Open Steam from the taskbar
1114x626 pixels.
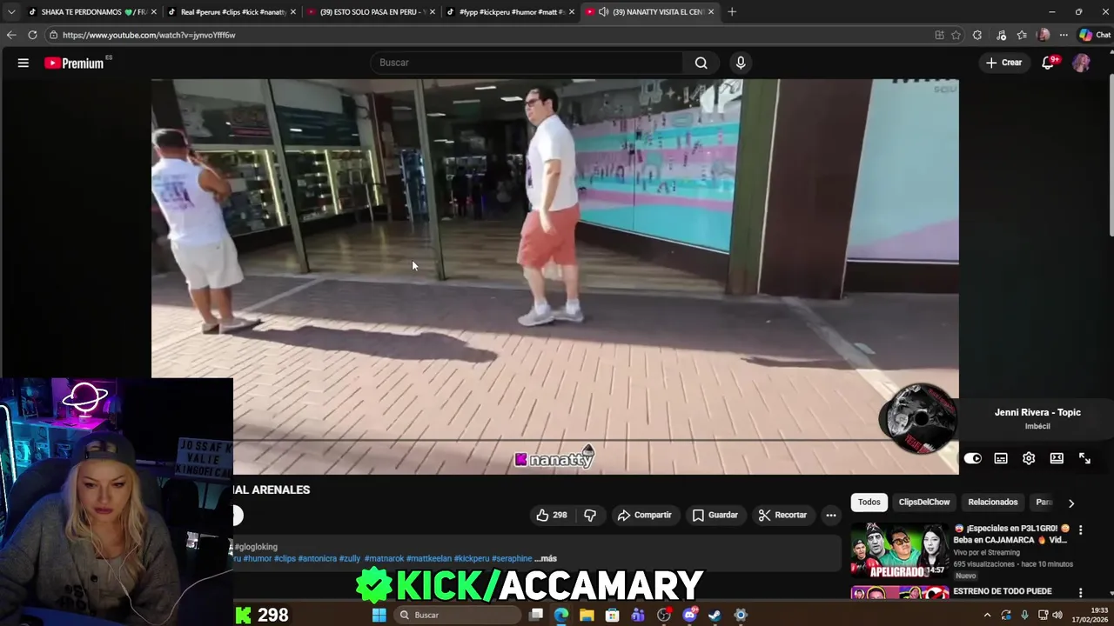[715, 615]
